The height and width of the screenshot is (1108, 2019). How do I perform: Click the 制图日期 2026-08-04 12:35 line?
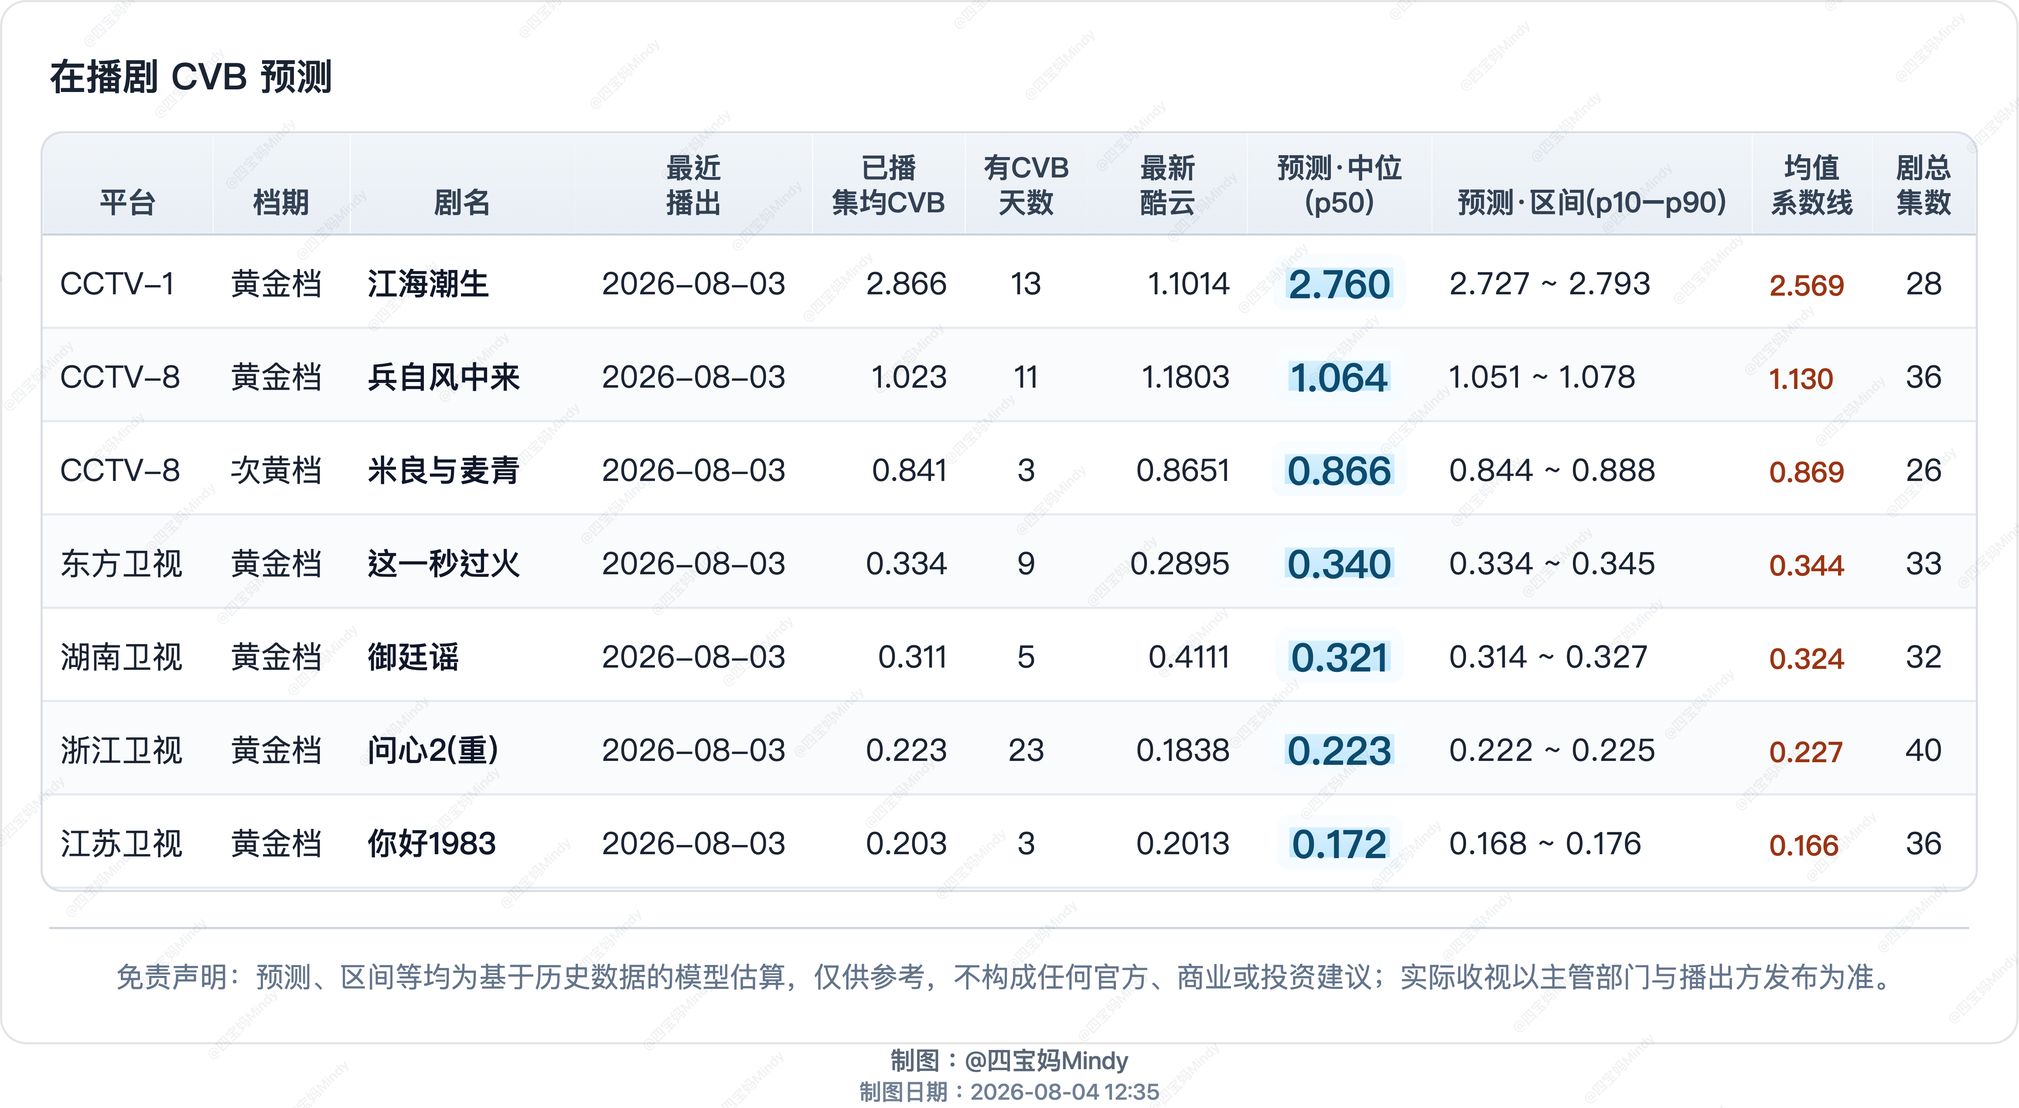pyautogui.click(x=1009, y=1091)
